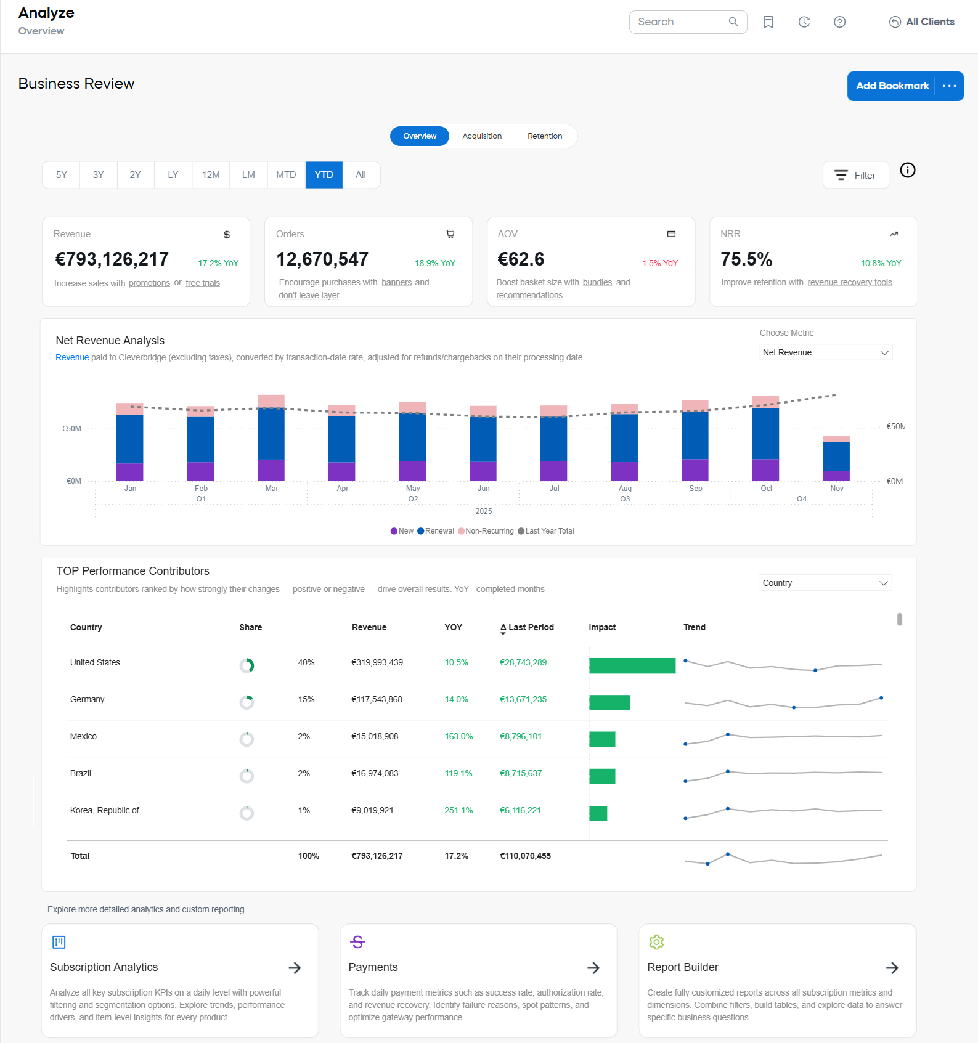The width and height of the screenshot is (978, 1043).
Task: Select the 12M time range
Action: coord(211,175)
